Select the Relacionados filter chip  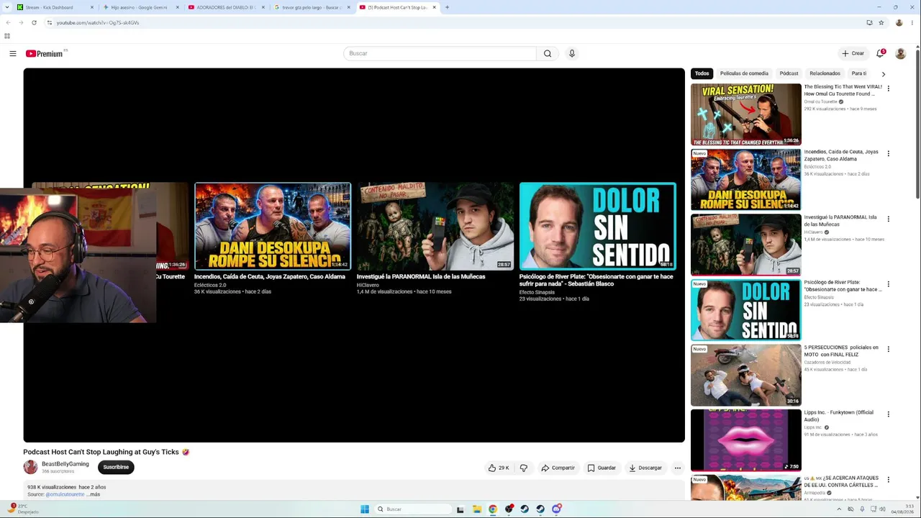click(825, 73)
